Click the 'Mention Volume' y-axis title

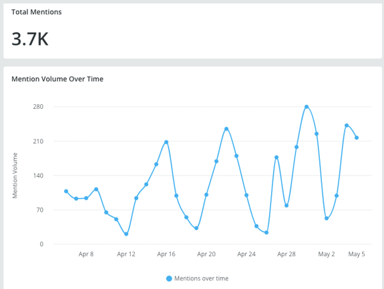coord(15,176)
